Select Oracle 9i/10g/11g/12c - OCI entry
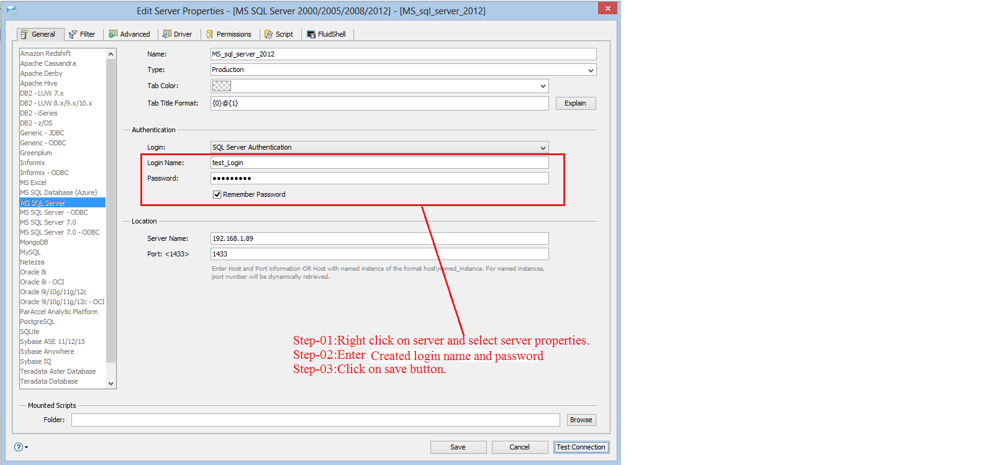 (62, 302)
